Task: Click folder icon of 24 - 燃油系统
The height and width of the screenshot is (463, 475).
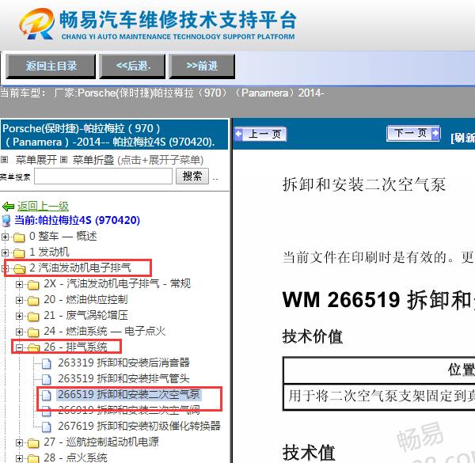Action: [x=33, y=332]
